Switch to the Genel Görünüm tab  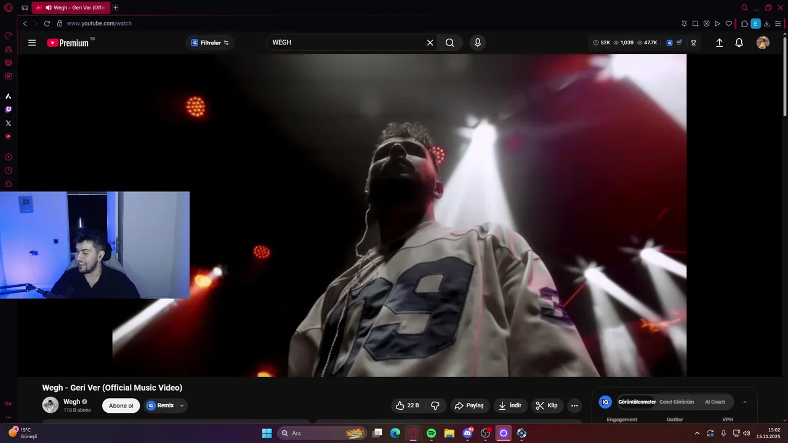point(677,402)
